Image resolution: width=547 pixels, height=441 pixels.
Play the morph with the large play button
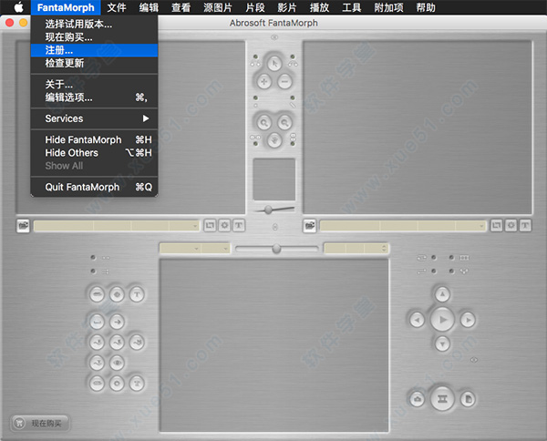(442, 319)
